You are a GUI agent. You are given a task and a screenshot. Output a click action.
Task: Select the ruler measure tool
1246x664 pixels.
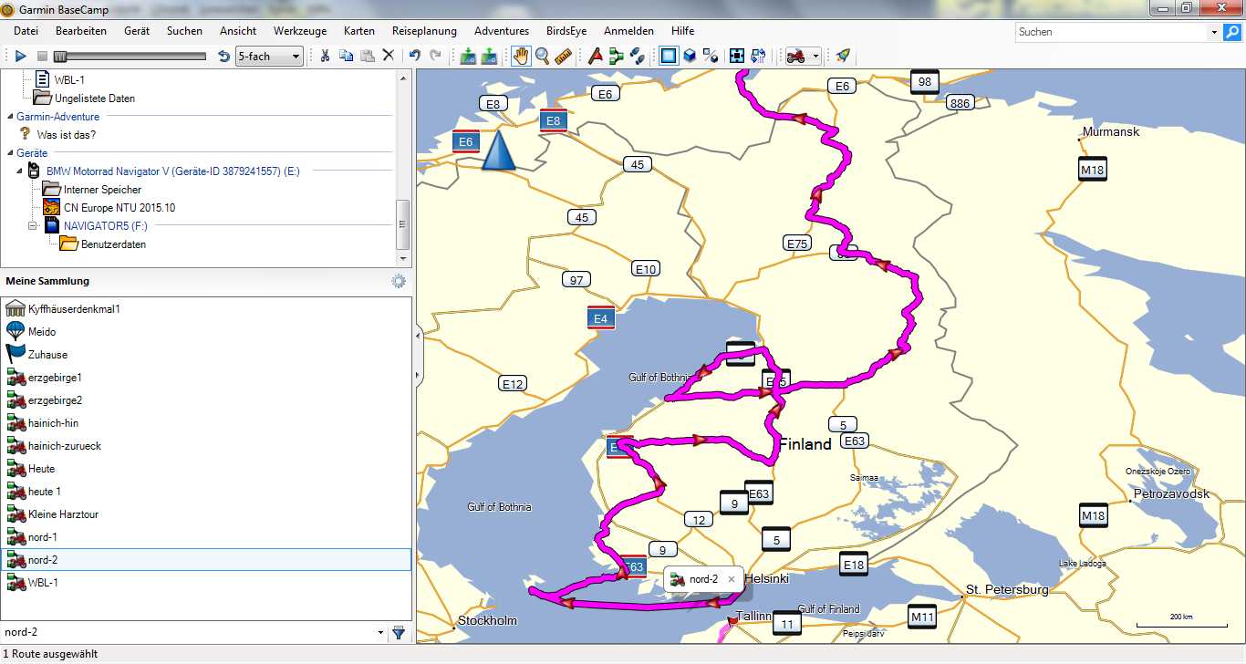pos(563,56)
